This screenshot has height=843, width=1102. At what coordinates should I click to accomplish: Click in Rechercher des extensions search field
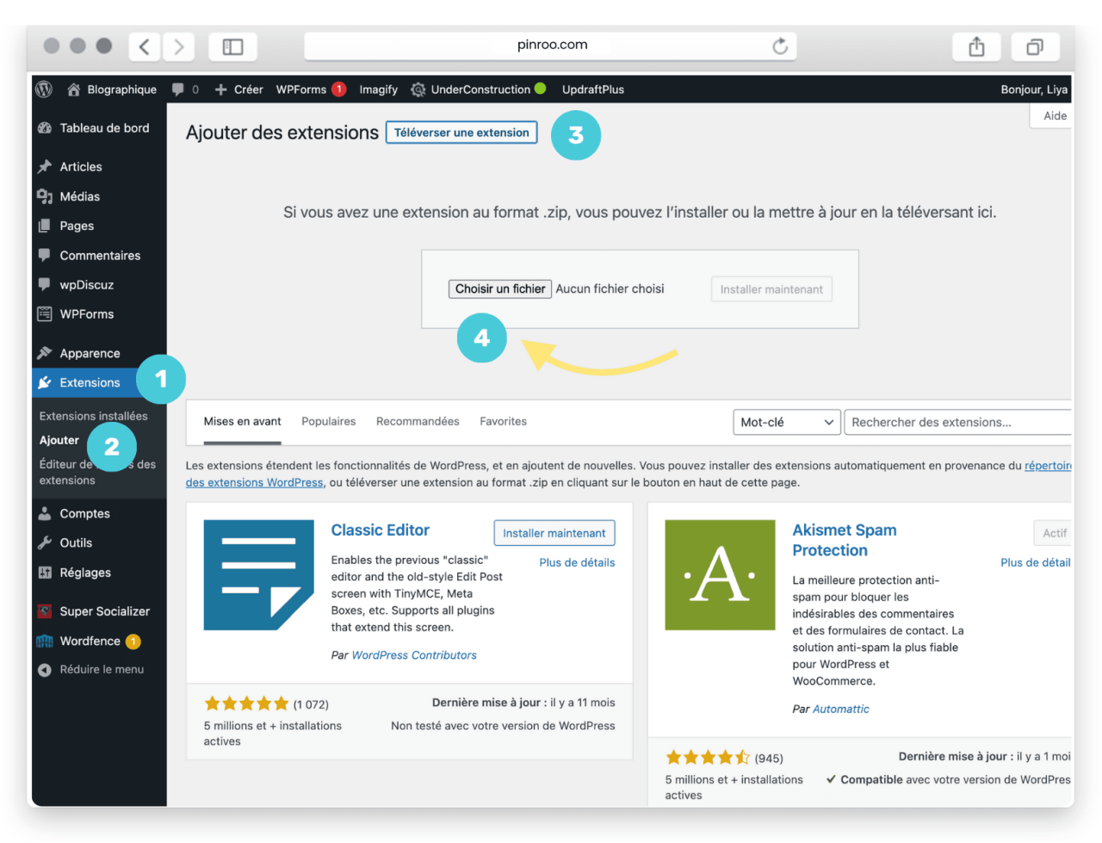[958, 423]
